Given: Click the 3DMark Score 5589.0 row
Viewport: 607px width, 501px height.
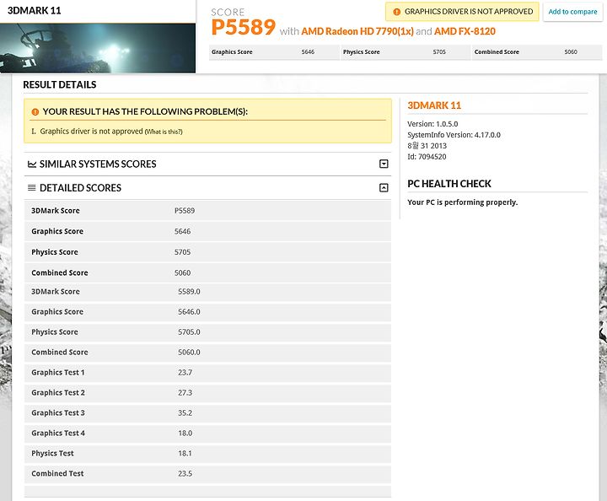Looking at the screenshot, I should 207,292.
